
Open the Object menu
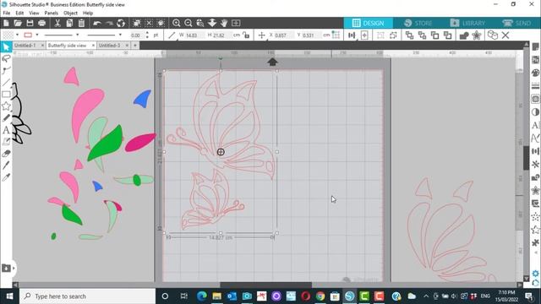(x=70, y=14)
